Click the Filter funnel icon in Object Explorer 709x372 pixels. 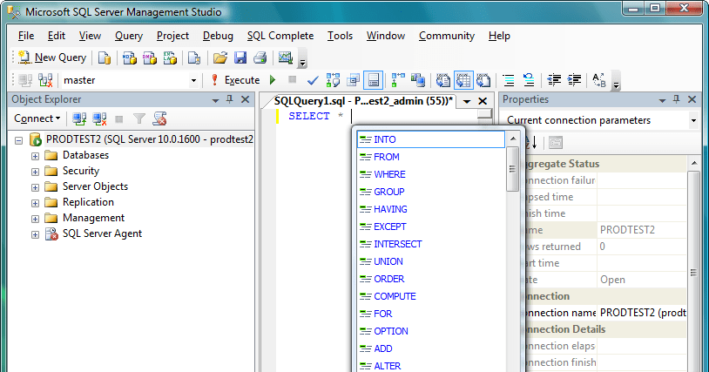click(x=139, y=118)
